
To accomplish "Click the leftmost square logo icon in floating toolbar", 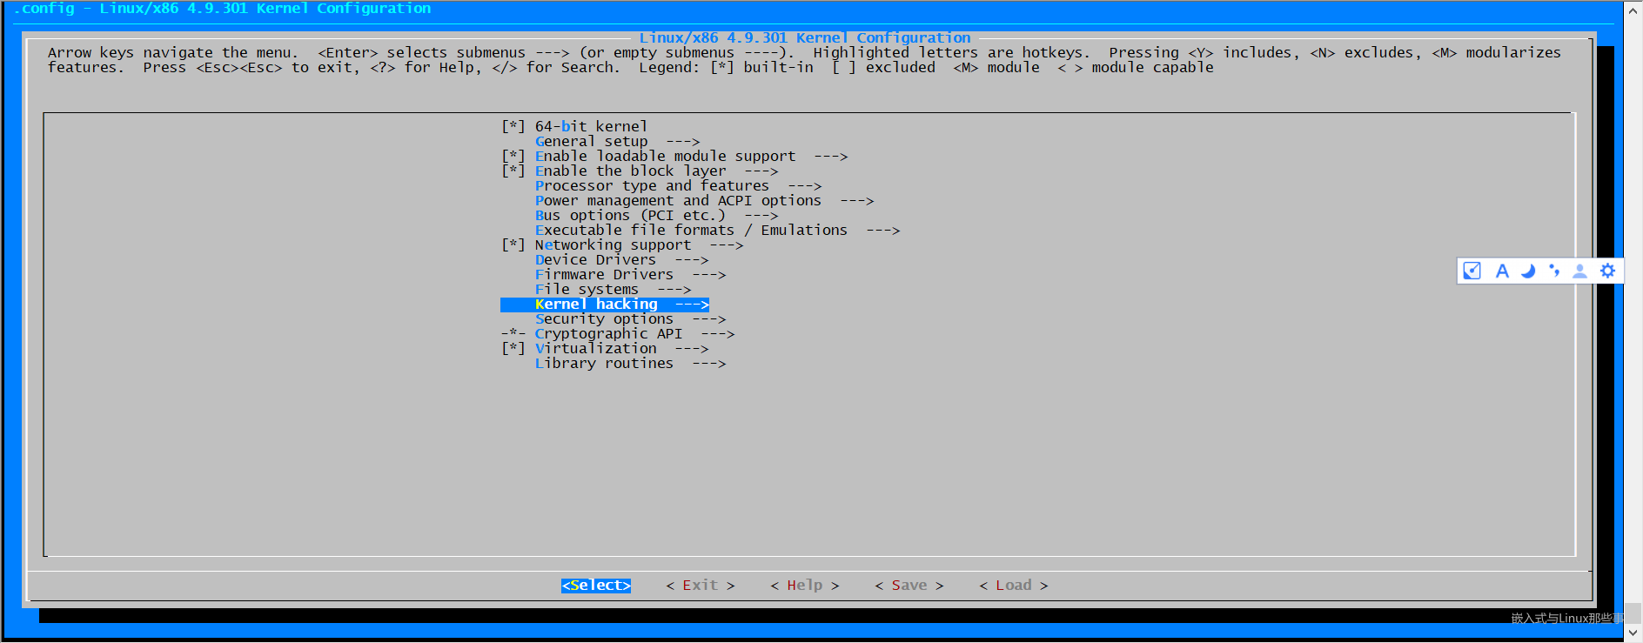I will click(1472, 271).
